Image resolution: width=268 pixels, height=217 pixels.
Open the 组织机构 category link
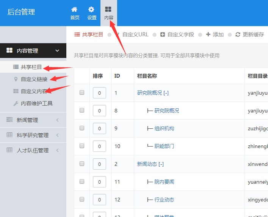coord(164,128)
